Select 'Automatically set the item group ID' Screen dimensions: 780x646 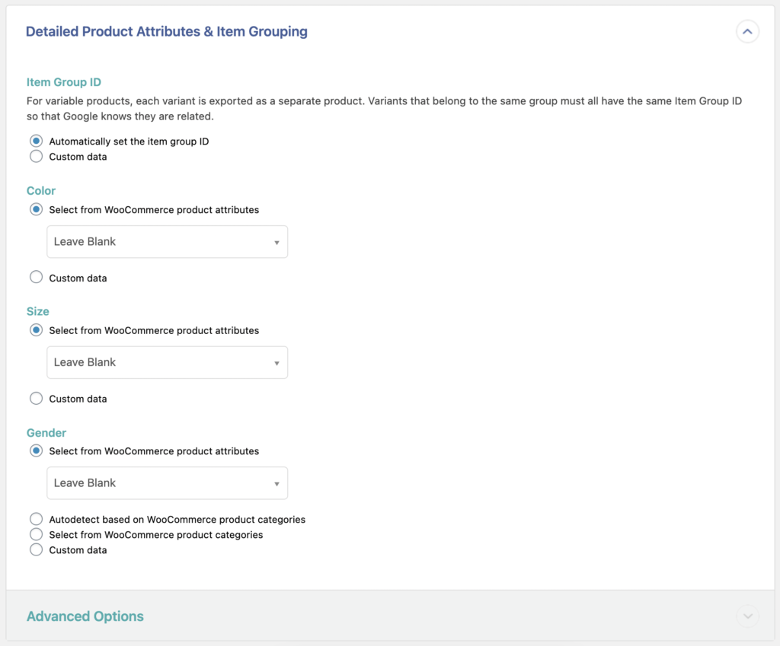[x=36, y=141]
